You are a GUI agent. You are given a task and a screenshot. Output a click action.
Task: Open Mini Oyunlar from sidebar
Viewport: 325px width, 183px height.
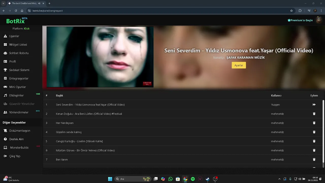[x=18, y=87]
